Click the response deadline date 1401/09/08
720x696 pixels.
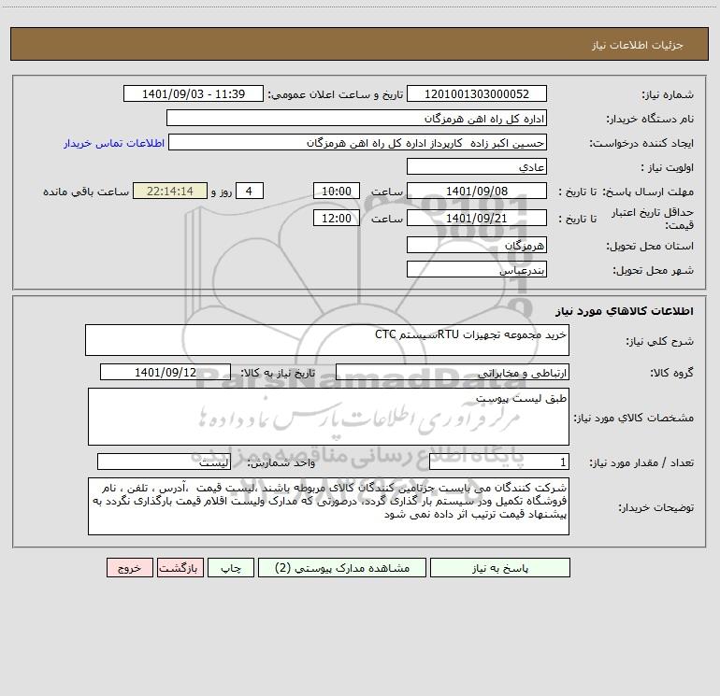tap(477, 191)
